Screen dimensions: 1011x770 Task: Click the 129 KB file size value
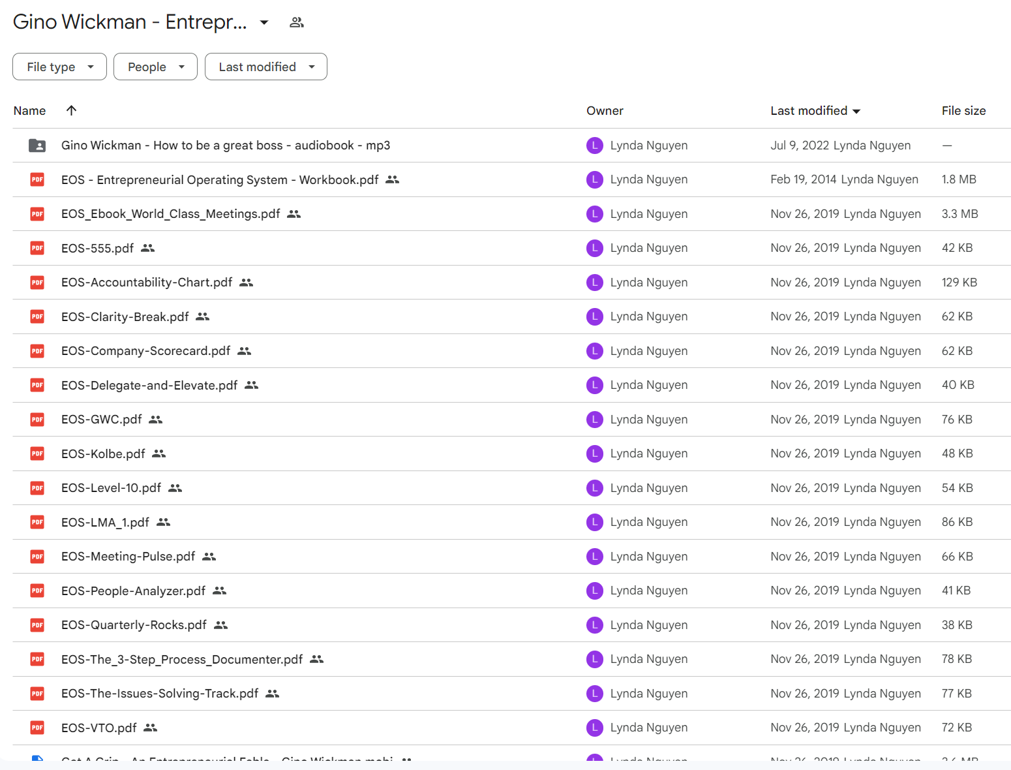tap(959, 283)
